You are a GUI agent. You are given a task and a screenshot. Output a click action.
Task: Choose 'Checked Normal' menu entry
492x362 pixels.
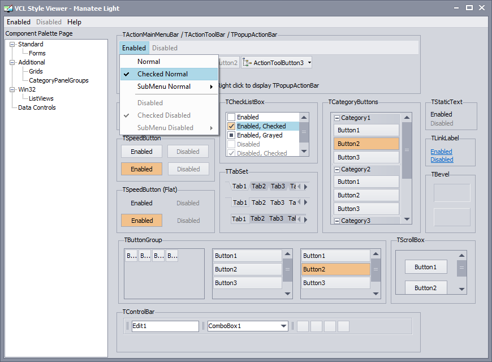169,74
